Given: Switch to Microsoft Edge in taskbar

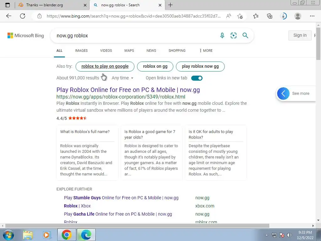Looking at the screenshot, I should tap(86, 235).
